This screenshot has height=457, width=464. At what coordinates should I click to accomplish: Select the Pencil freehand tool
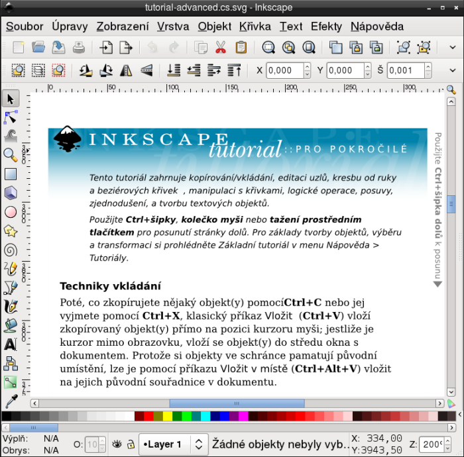pos(11,269)
